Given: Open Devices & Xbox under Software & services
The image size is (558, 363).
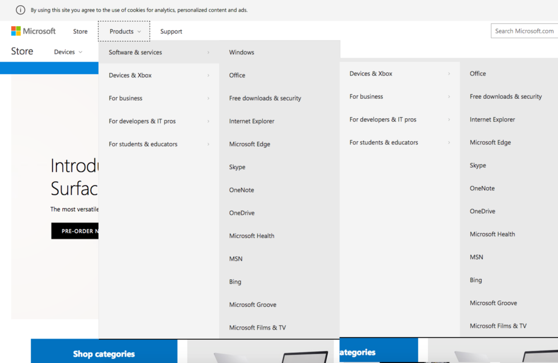Looking at the screenshot, I should (x=130, y=75).
